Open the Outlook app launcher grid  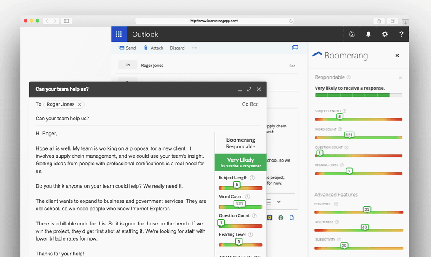tap(119, 34)
